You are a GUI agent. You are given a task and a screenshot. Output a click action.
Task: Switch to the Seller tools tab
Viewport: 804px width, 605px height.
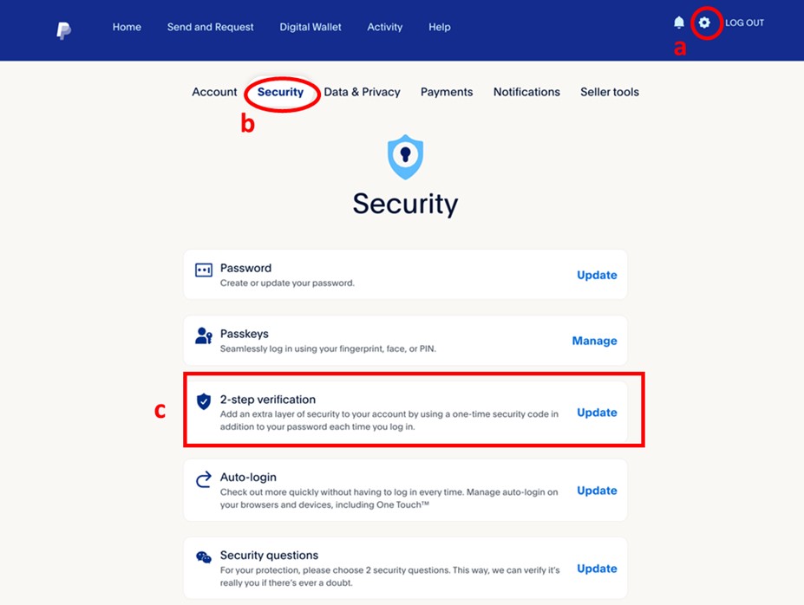click(x=609, y=92)
